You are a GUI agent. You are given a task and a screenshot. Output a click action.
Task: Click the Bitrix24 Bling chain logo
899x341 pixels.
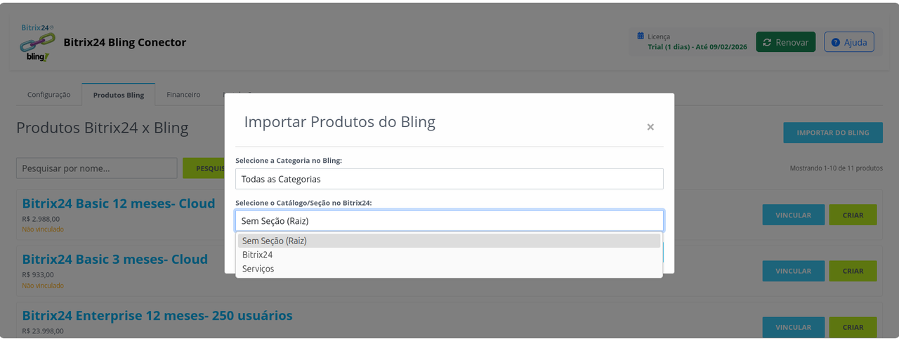point(37,44)
